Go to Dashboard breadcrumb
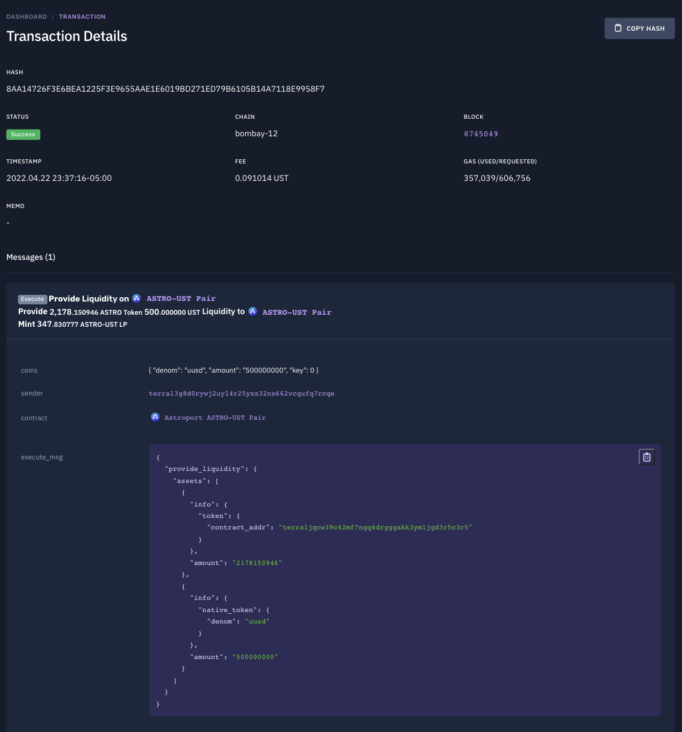Viewport: 682px width, 732px height. tap(27, 17)
